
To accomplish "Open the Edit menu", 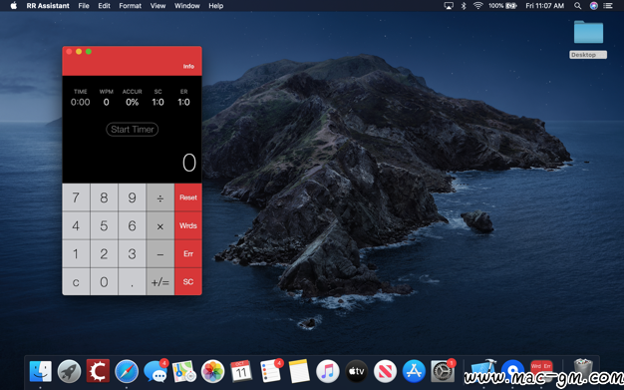I will click(105, 6).
